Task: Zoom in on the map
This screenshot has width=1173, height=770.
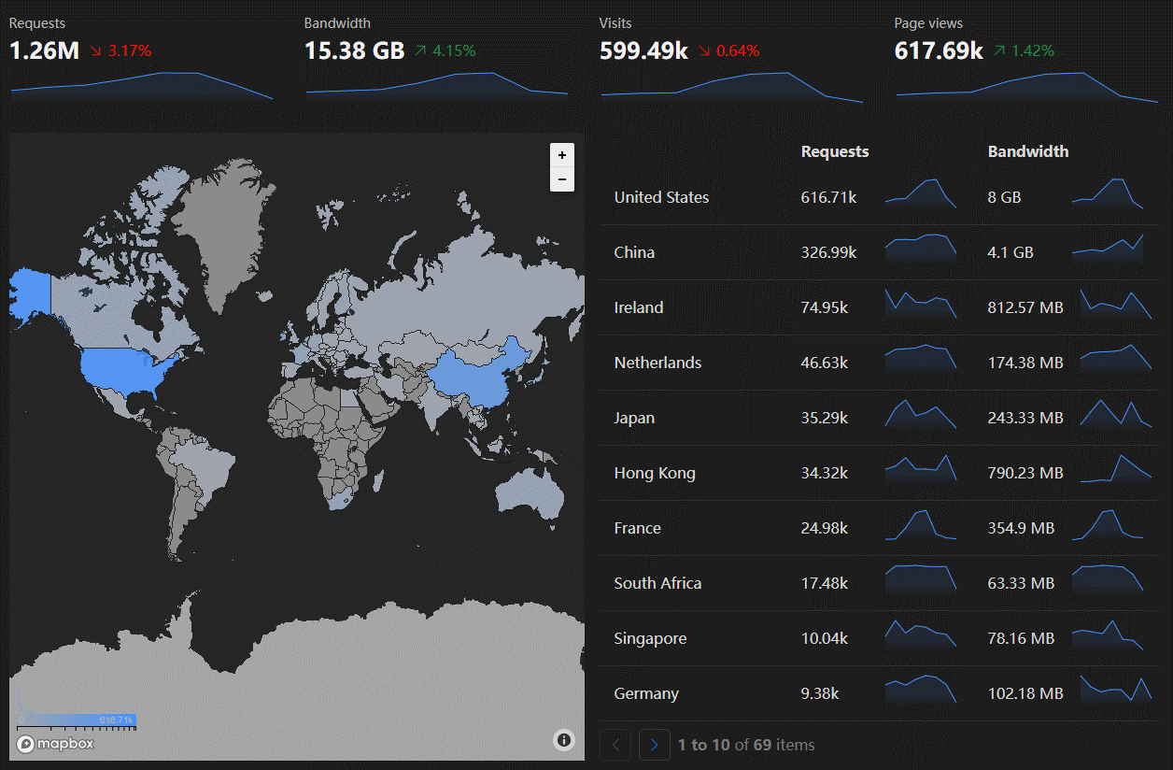Action: (561, 155)
